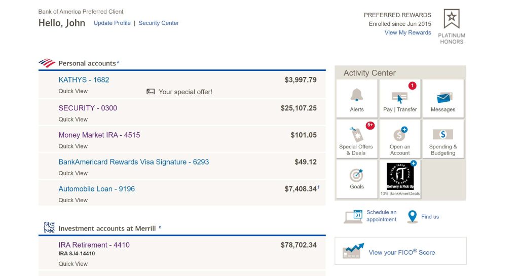The image size is (519, 276).
Task: Click the Find us location pin
Action: tap(412, 217)
